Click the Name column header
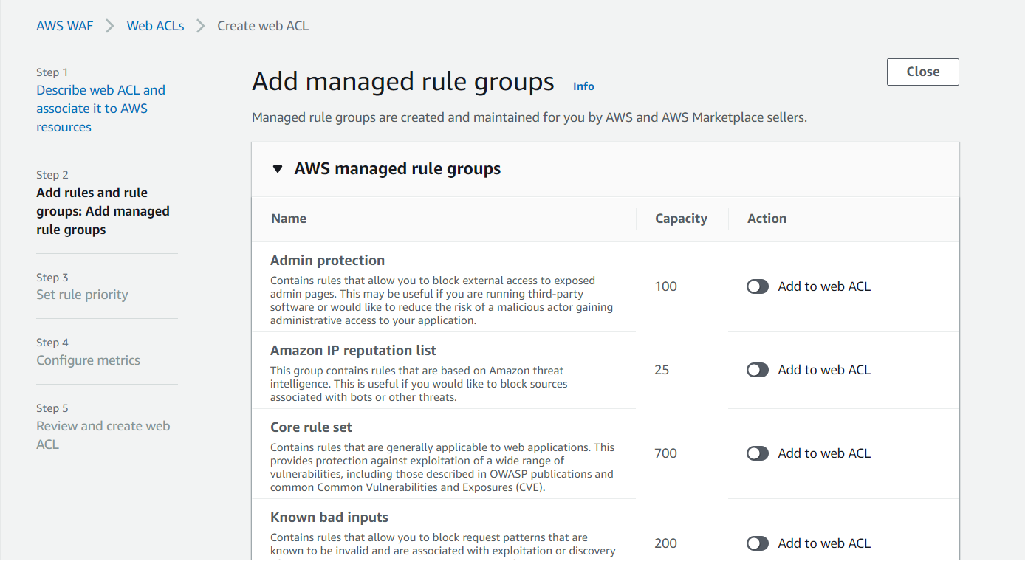Viewport: 1025px width, 567px height. pos(289,219)
